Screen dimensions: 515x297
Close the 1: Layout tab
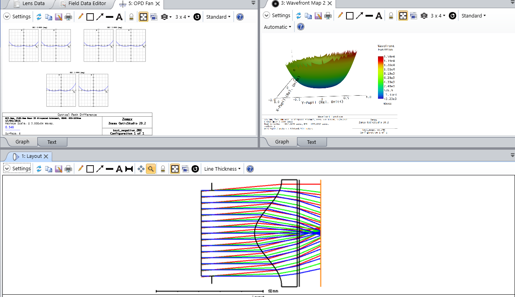tap(46, 156)
